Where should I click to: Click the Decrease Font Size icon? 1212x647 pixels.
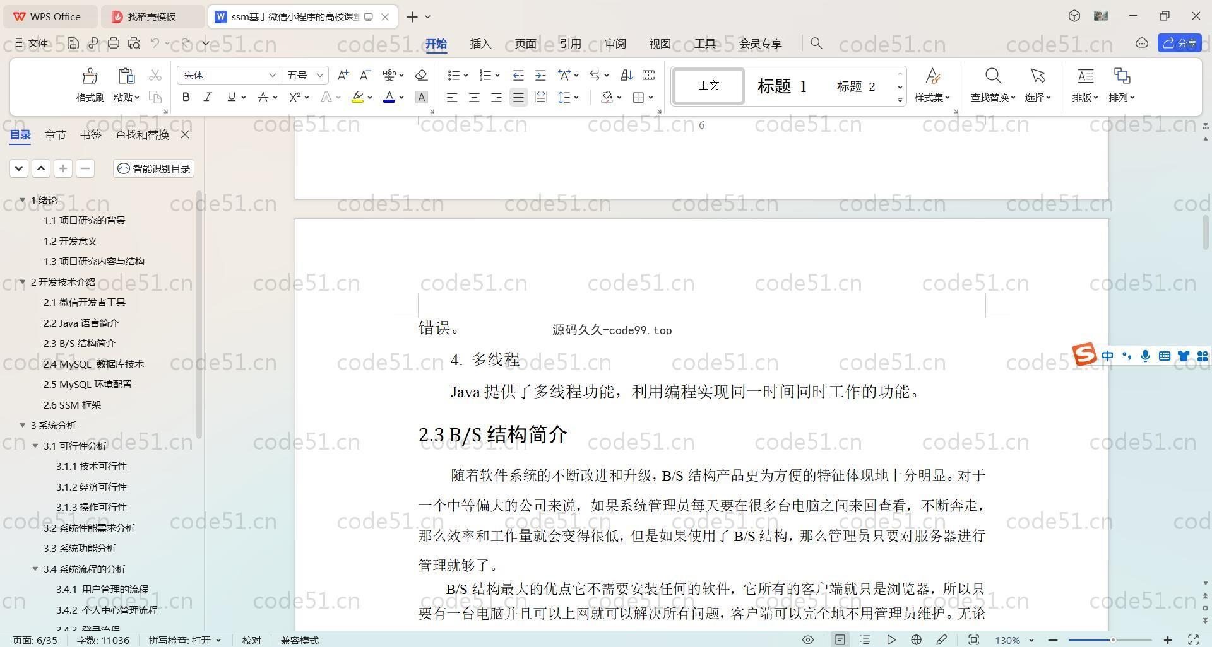[365, 75]
